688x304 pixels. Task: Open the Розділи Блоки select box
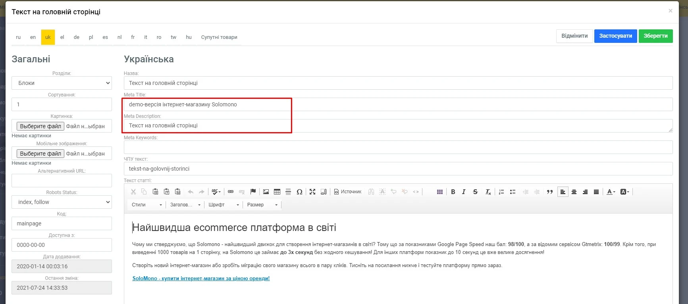click(62, 83)
